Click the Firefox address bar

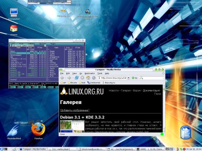[112, 78]
